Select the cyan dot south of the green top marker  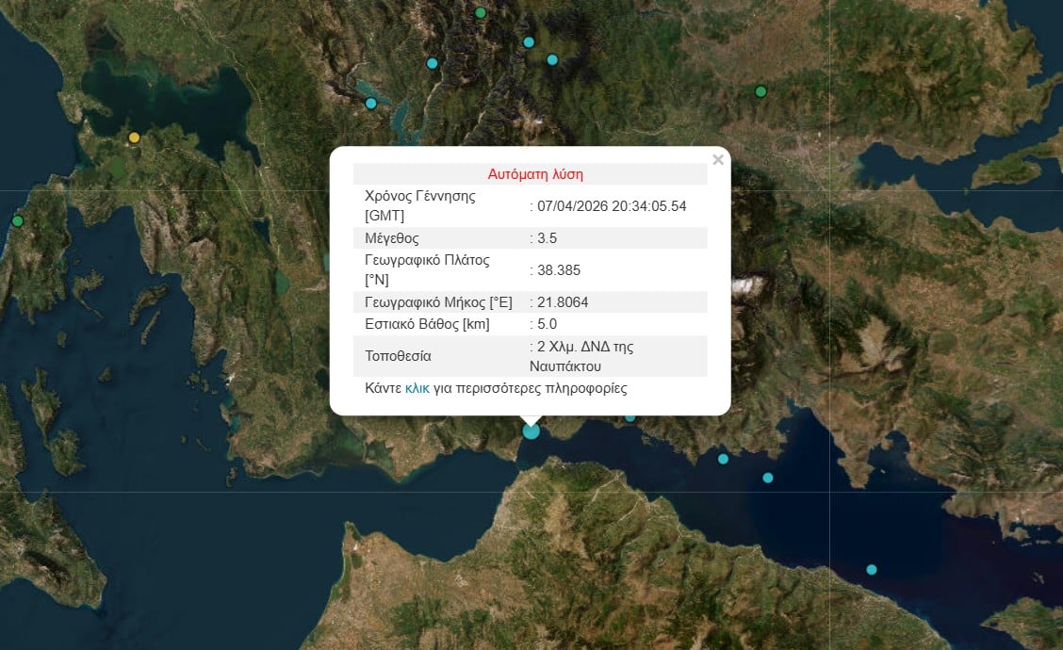[x=528, y=41]
